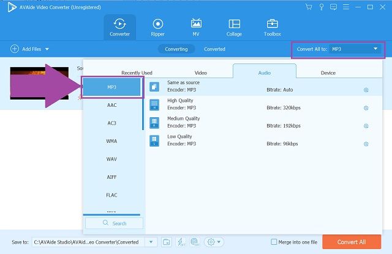392x254 pixels.
Task: Show the Converting list
Action: coord(176,49)
